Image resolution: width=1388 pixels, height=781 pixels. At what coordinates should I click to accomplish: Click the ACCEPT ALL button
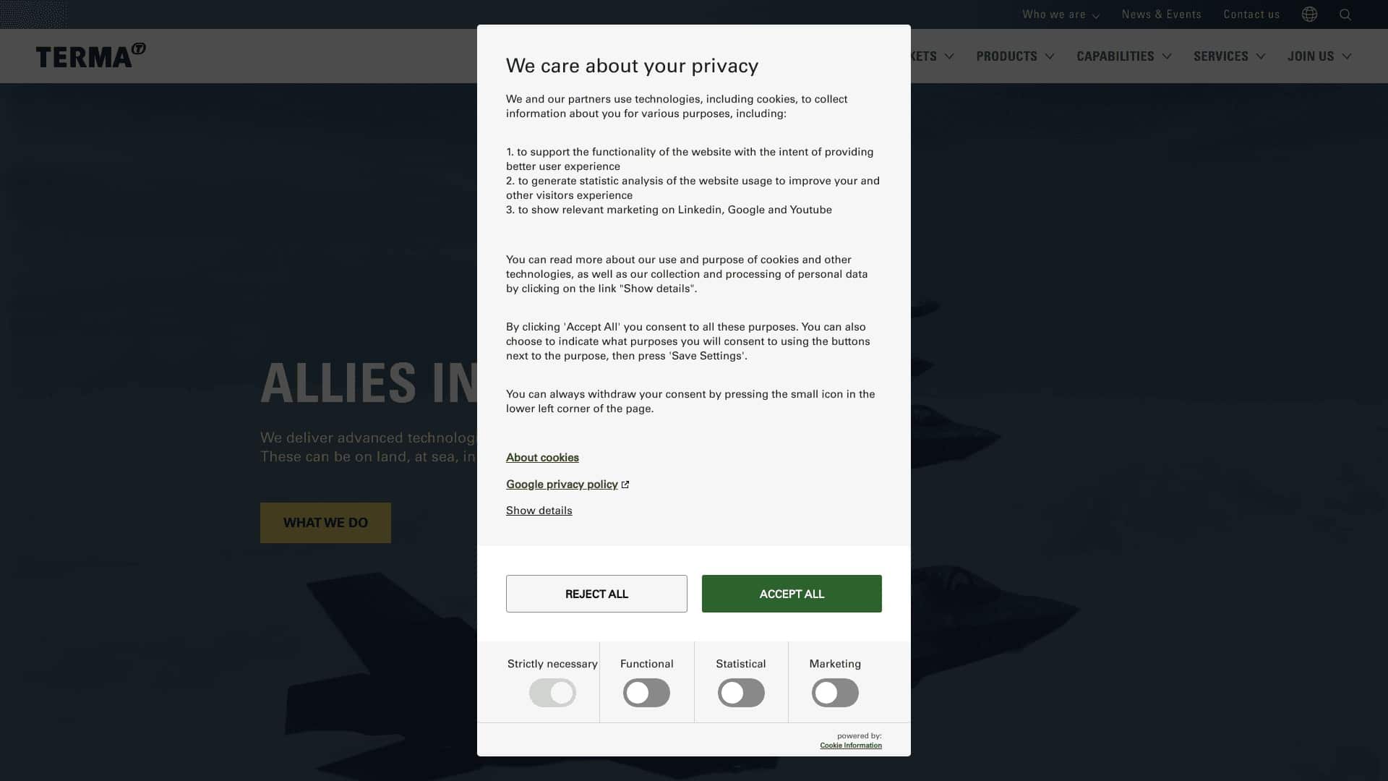tap(792, 593)
